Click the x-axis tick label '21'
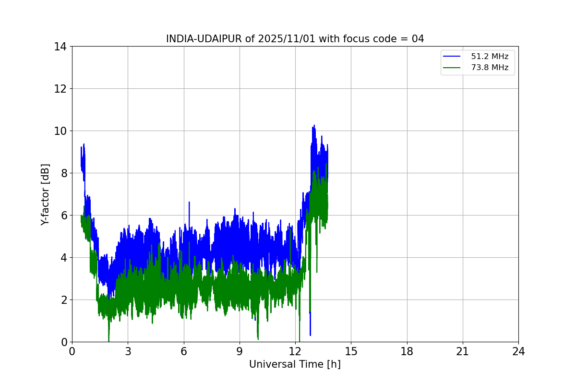This screenshot has height=384, width=576. click(463, 351)
